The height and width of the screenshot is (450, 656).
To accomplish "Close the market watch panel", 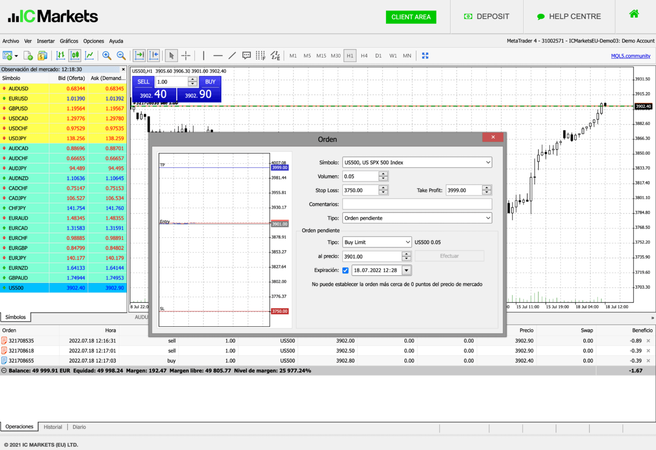I will coord(123,69).
